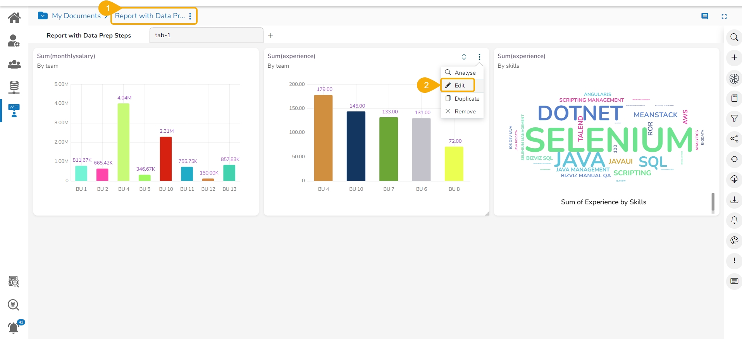Open the magnifier list icon in left sidebar

(14, 305)
